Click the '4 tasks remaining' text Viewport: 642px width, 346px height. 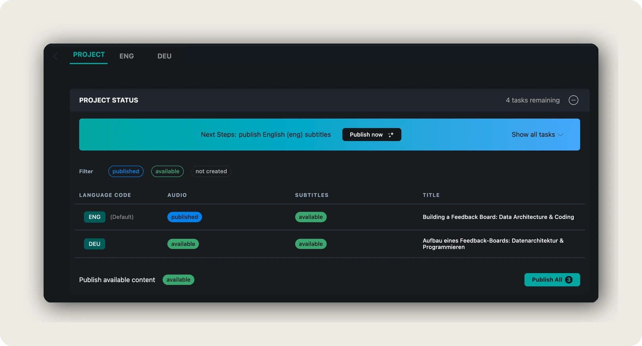(x=533, y=100)
